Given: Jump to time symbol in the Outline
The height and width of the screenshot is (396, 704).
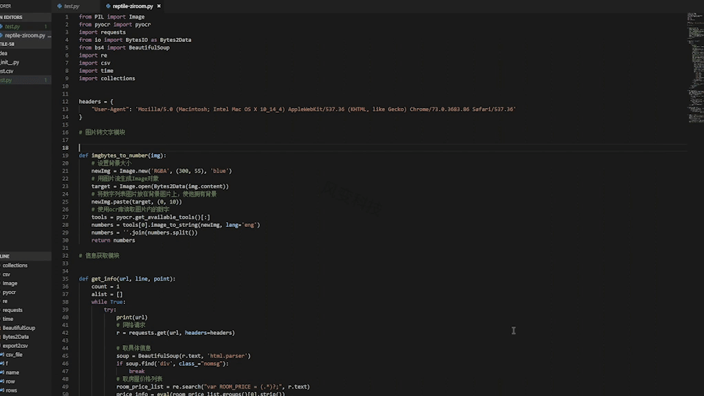Looking at the screenshot, I should click(x=8, y=319).
